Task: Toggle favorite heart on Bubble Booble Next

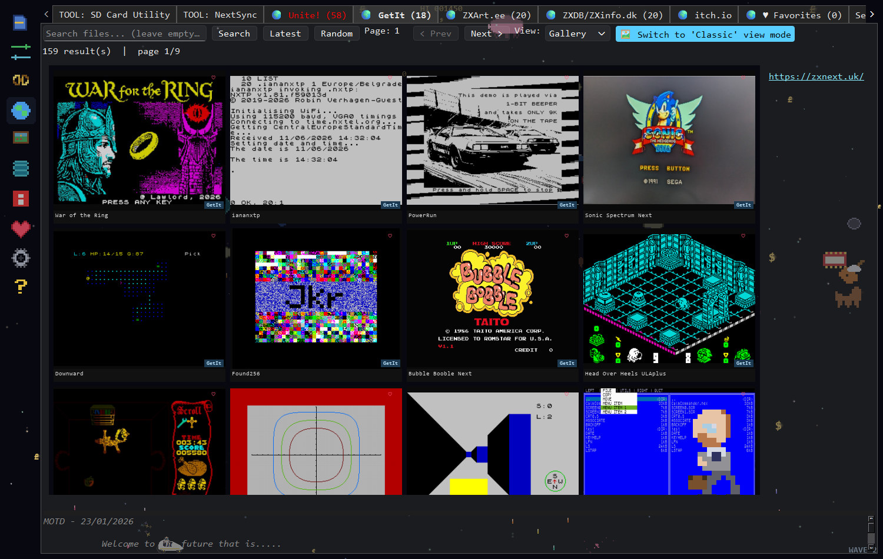Action: tap(567, 236)
